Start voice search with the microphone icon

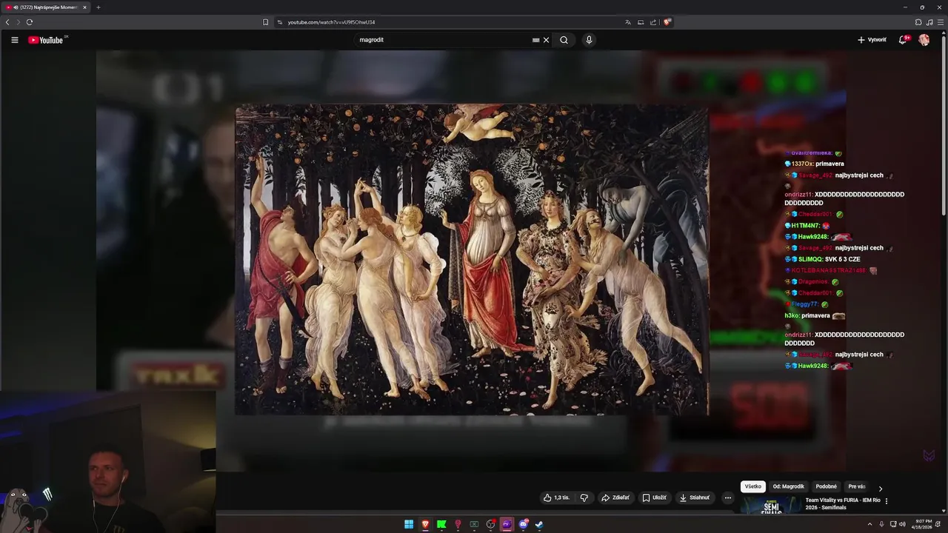tap(589, 40)
